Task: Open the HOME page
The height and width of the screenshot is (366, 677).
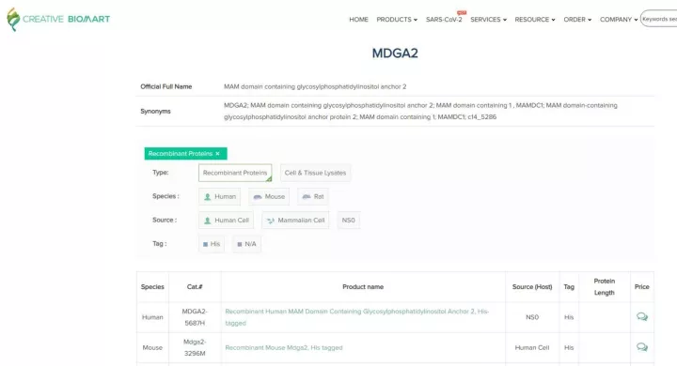Action: pos(358,20)
